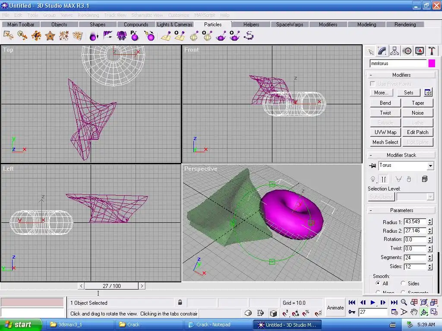This screenshot has width=442, height=331.
Task: Apply the Bend modifier button
Action: coord(385,103)
